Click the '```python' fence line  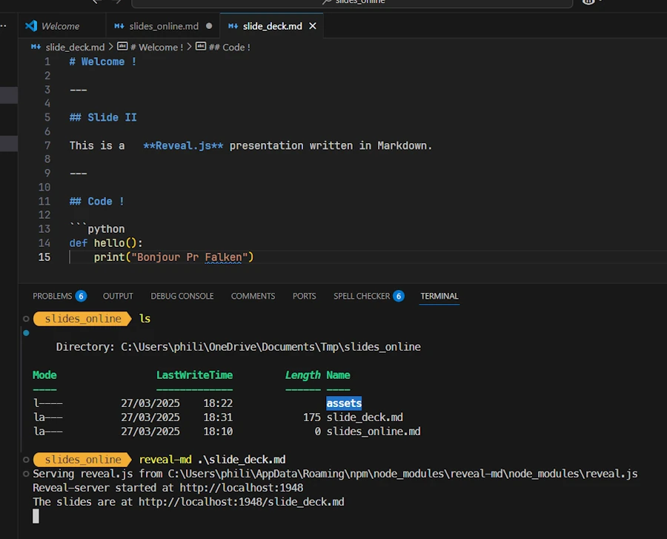97,229
